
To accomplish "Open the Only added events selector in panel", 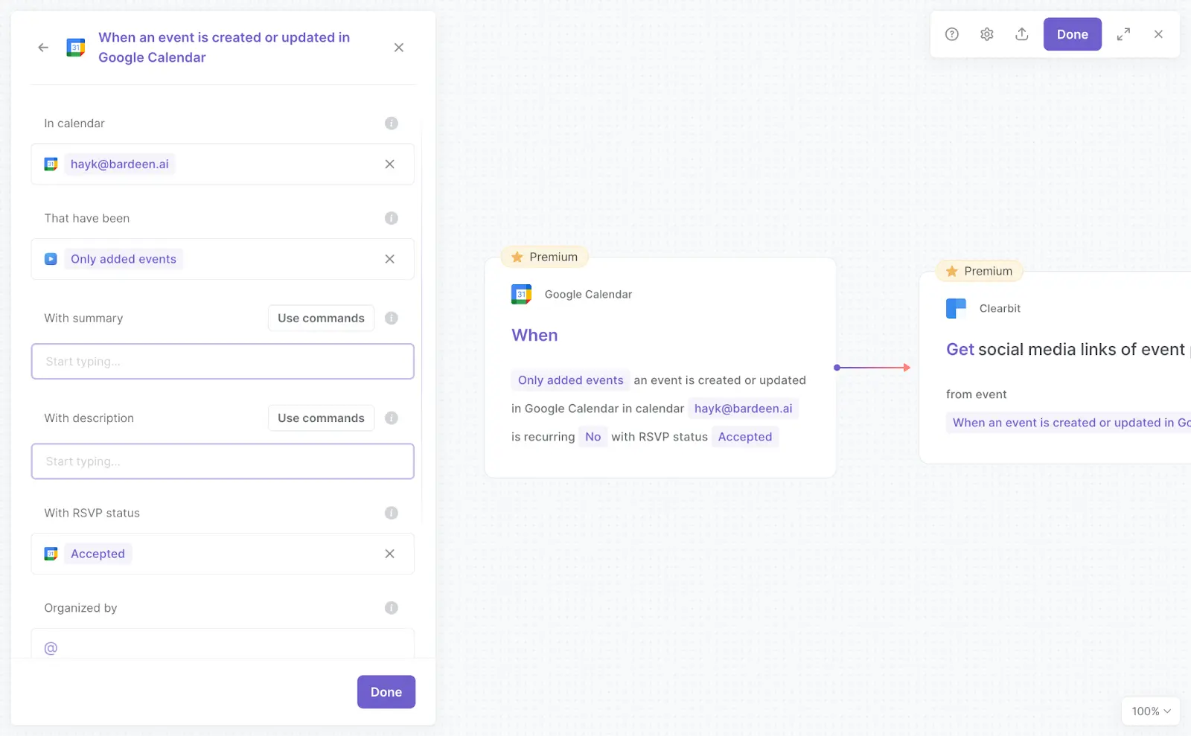I will click(223, 259).
